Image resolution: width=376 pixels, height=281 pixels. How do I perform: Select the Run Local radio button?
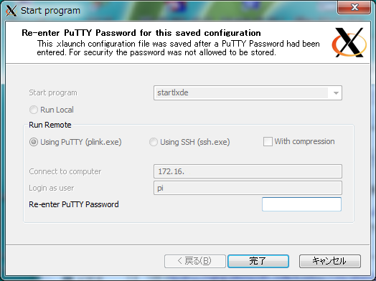tap(34, 110)
